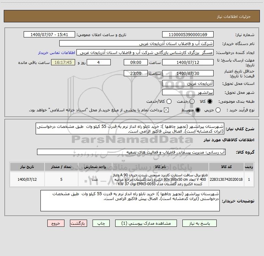Screen dimensions: 264x256
Task: Click the 'چاپ' print button
Action: [101, 223]
